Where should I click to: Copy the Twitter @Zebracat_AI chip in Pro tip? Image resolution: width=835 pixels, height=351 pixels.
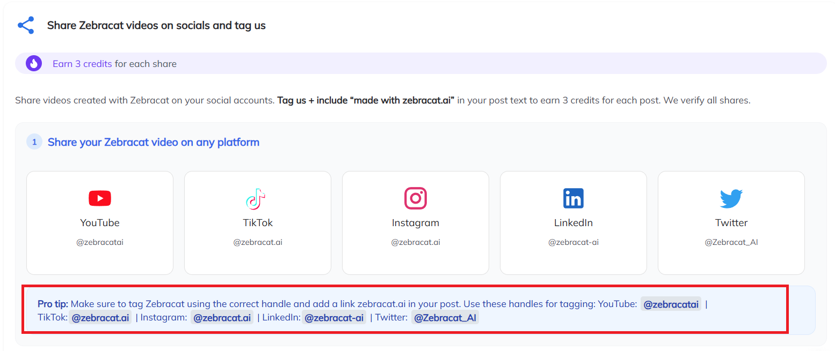click(445, 318)
